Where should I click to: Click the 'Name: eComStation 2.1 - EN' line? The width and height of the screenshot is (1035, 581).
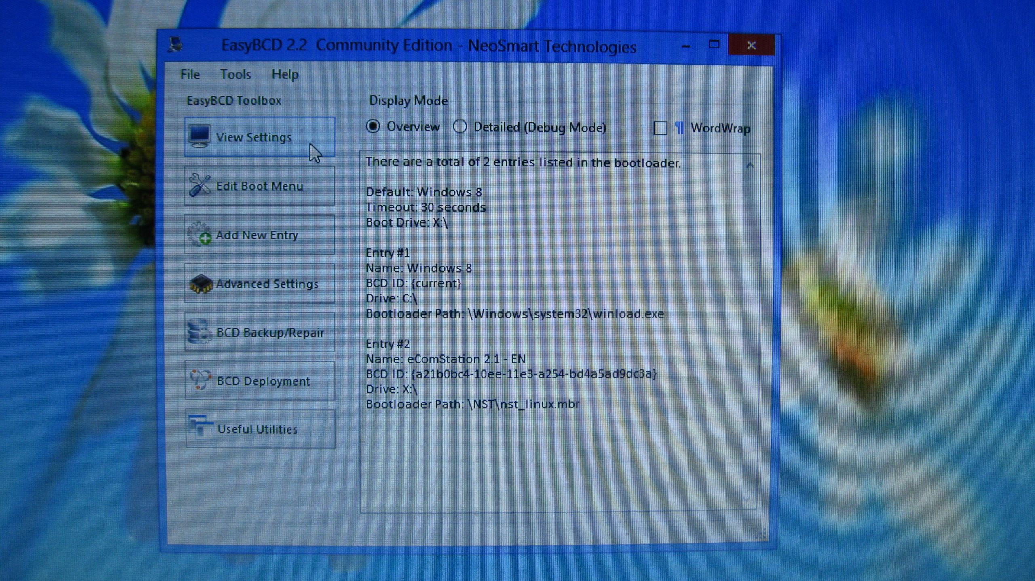pos(446,359)
